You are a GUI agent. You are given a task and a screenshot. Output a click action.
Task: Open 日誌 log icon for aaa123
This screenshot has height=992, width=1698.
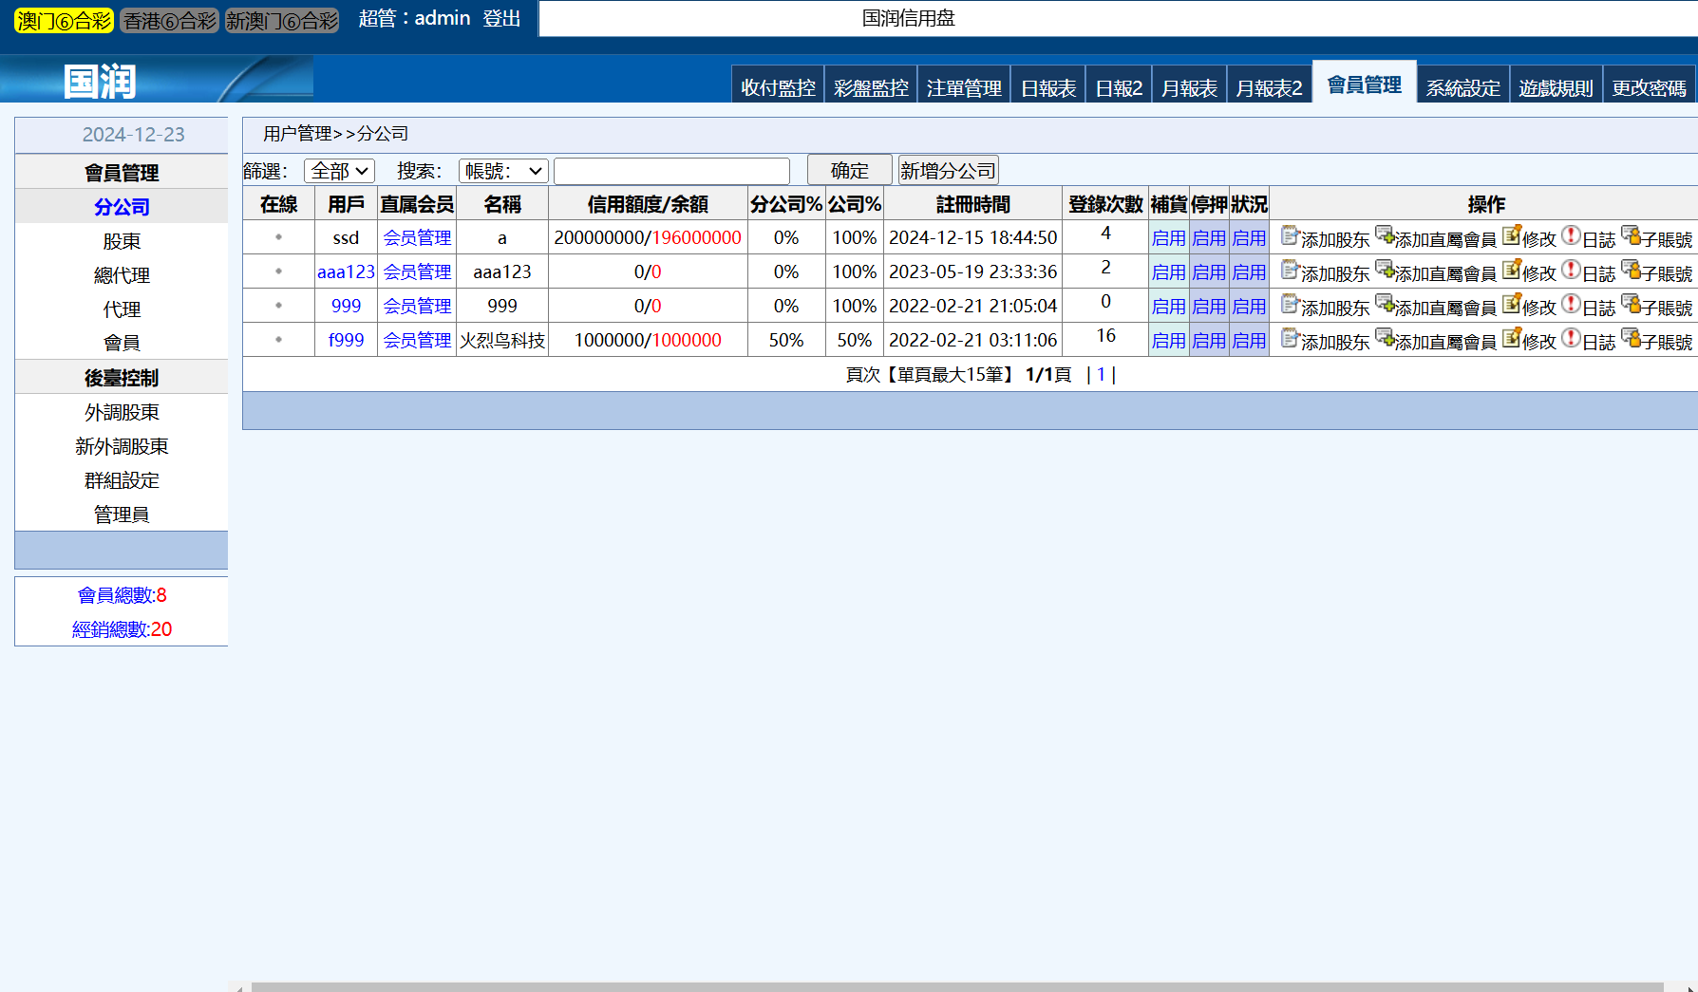click(x=1572, y=270)
